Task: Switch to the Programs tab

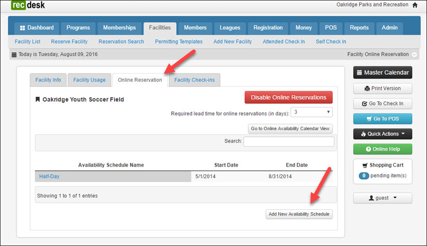Action: point(78,28)
